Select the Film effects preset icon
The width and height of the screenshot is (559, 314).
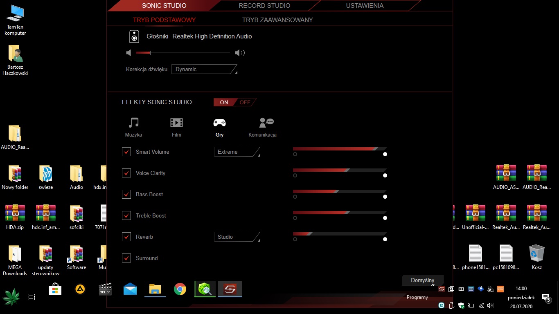(176, 122)
